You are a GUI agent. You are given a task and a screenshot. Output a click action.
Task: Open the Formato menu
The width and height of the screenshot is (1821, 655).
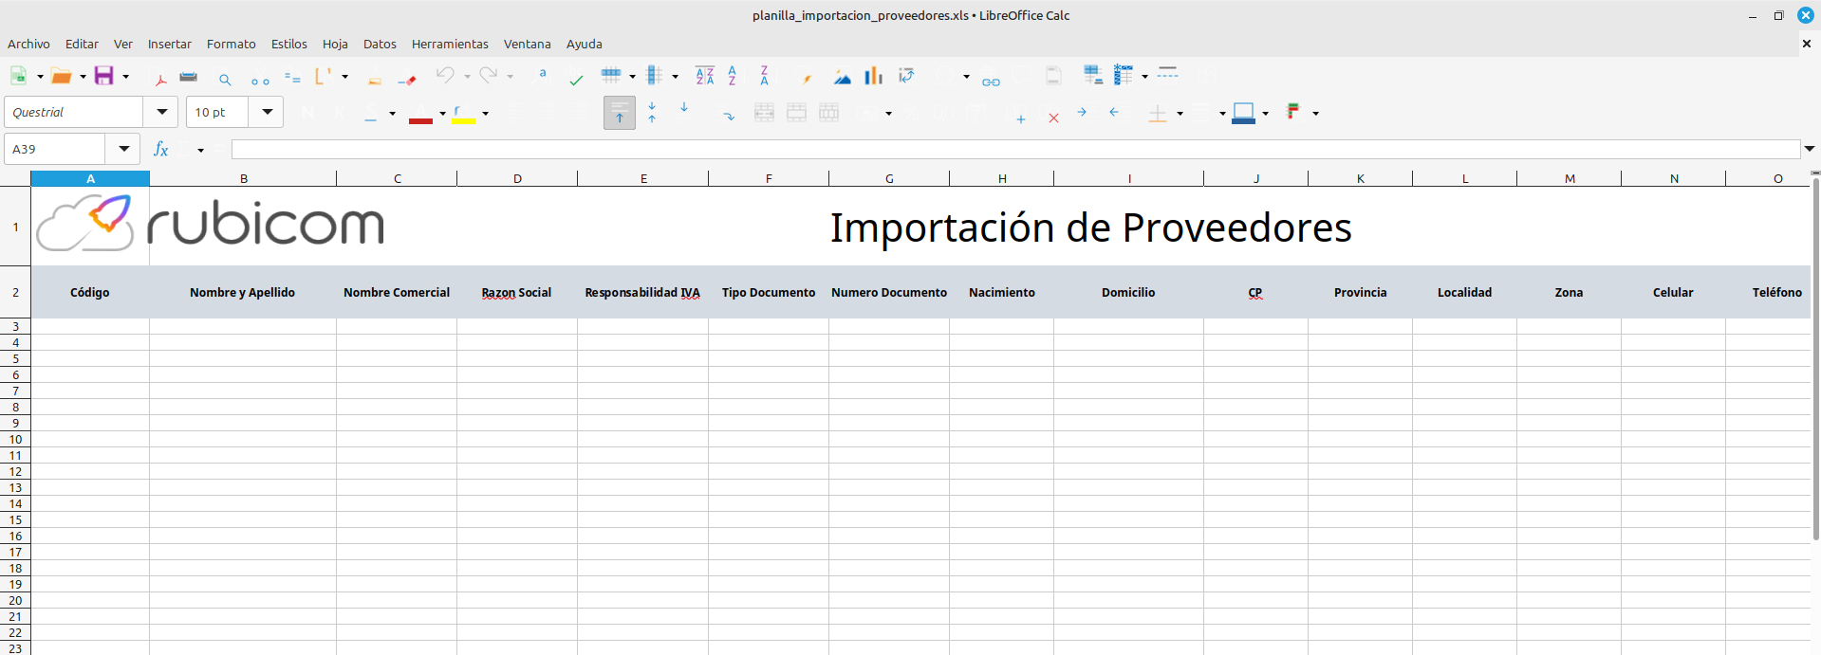[231, 44]
